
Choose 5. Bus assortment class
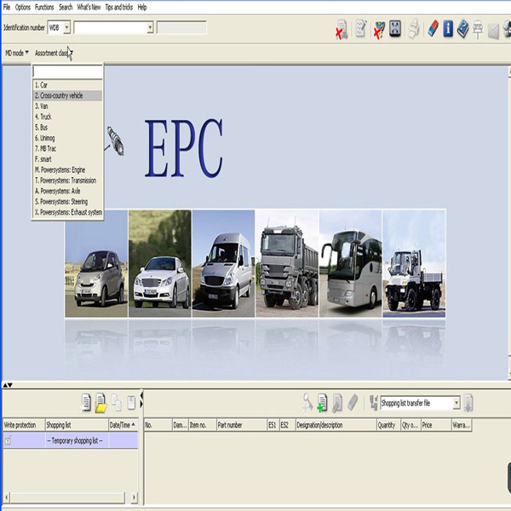(x=67, y=128)
